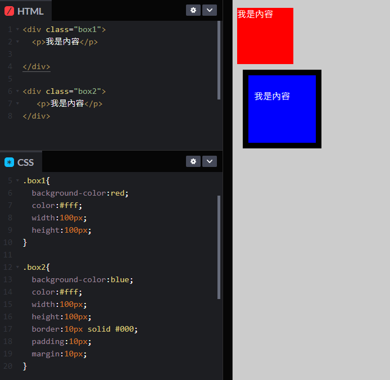Collapse HTML line 6 box2 div fold arrow
The width and height of the screenshot is (390, 380).
17,91
